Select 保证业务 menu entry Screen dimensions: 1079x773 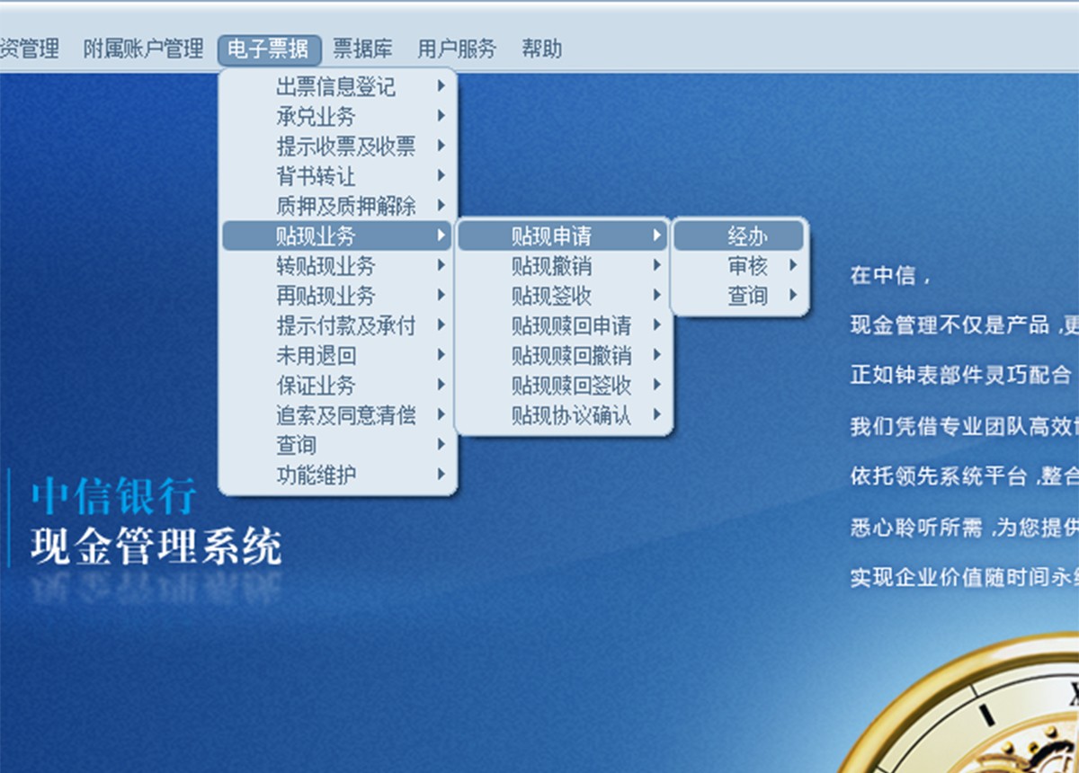coord(337,385)
